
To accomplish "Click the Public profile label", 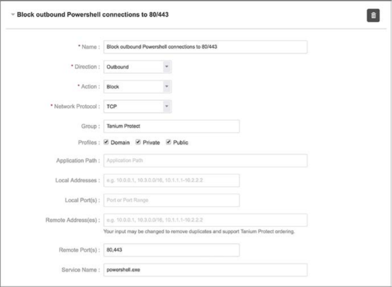I will click(x=180, y=143).
